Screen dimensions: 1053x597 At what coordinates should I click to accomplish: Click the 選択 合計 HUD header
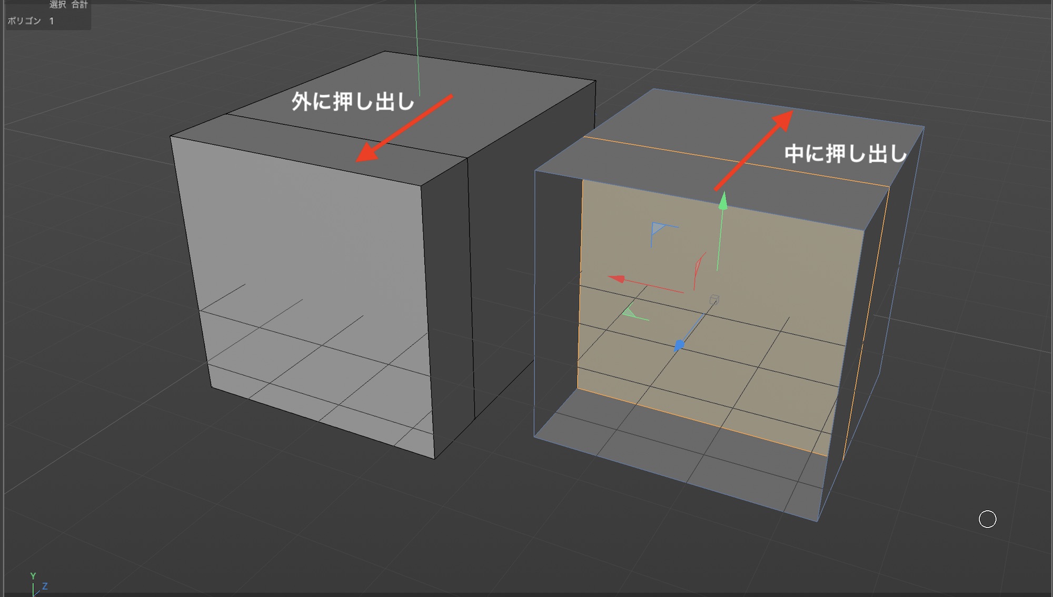click(68, 5)
